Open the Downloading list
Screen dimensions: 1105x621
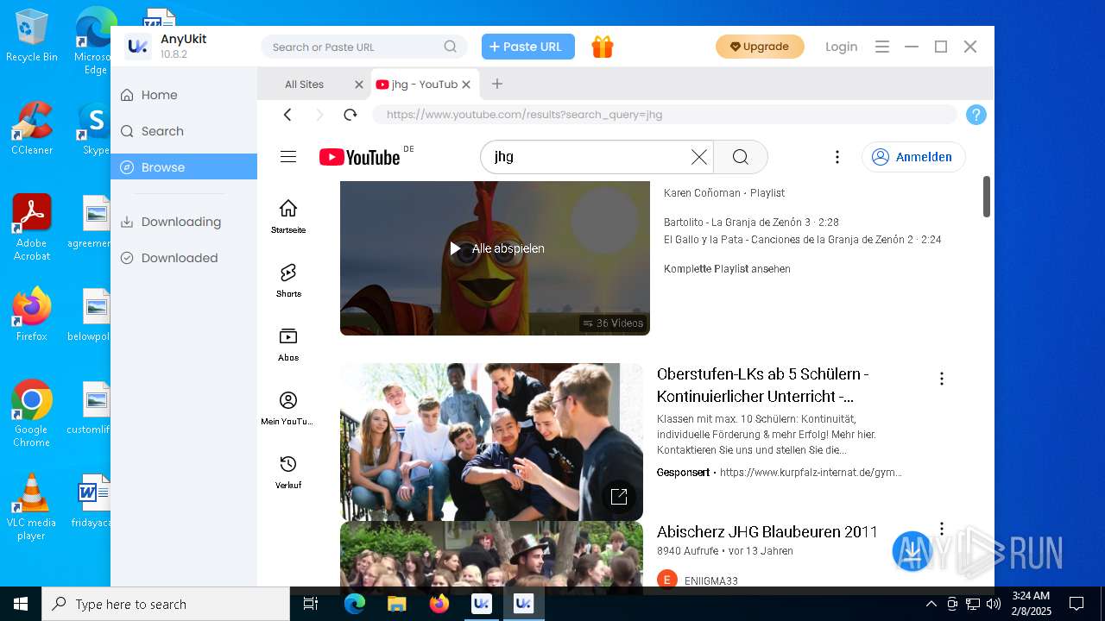click(x=184, y=222)
